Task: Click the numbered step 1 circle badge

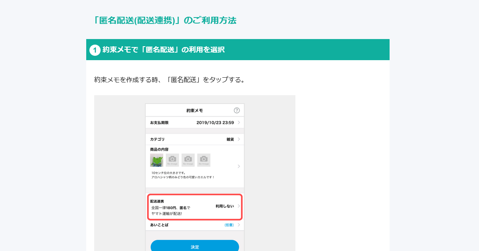Action: pos(95,49)
